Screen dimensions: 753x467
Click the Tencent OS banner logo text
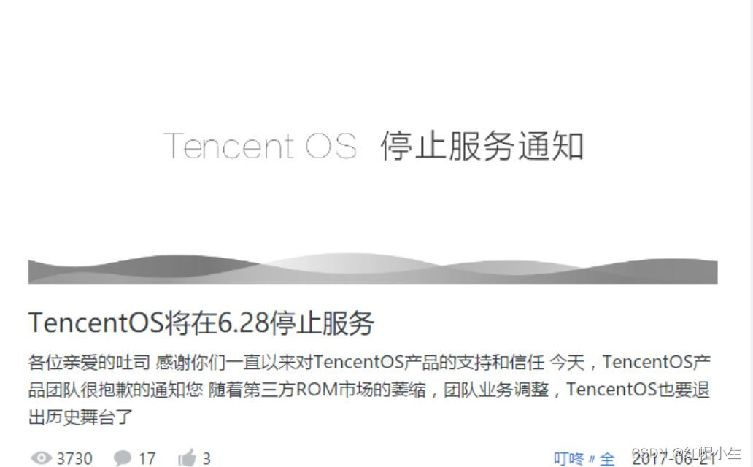tap(260, 146)
